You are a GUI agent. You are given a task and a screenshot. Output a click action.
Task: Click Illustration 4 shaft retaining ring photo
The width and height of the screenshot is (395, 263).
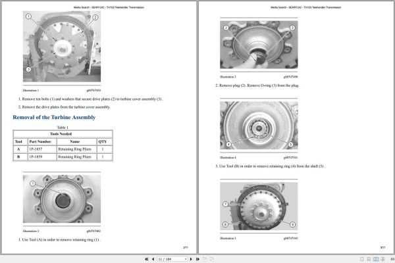click(259, 126)
